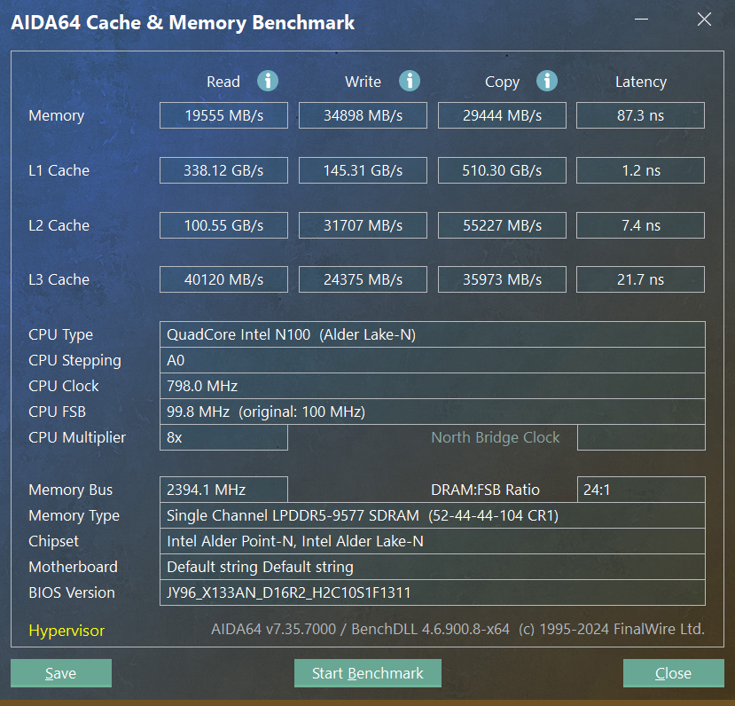Screen dimensions: 735x706
Task: Select the Memory Read value 19555 MB/s
Action: coord(223,115)
